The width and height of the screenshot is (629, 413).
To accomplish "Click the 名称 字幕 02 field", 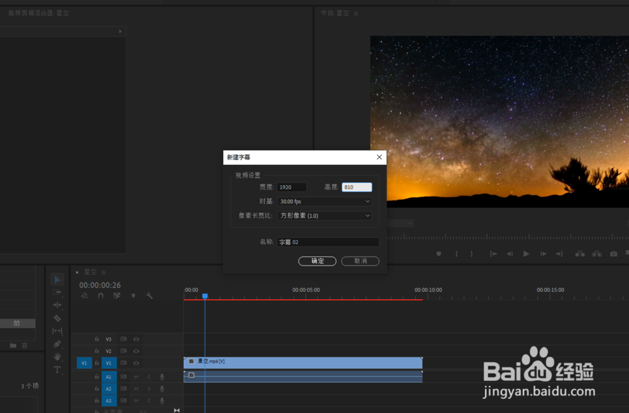I will pyautogui.click(x=328, y=242).
